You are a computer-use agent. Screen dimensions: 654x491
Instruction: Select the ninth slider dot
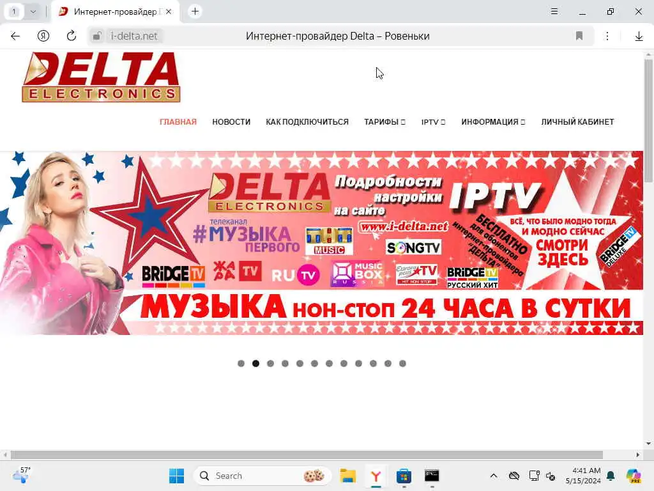click(358, 364)
